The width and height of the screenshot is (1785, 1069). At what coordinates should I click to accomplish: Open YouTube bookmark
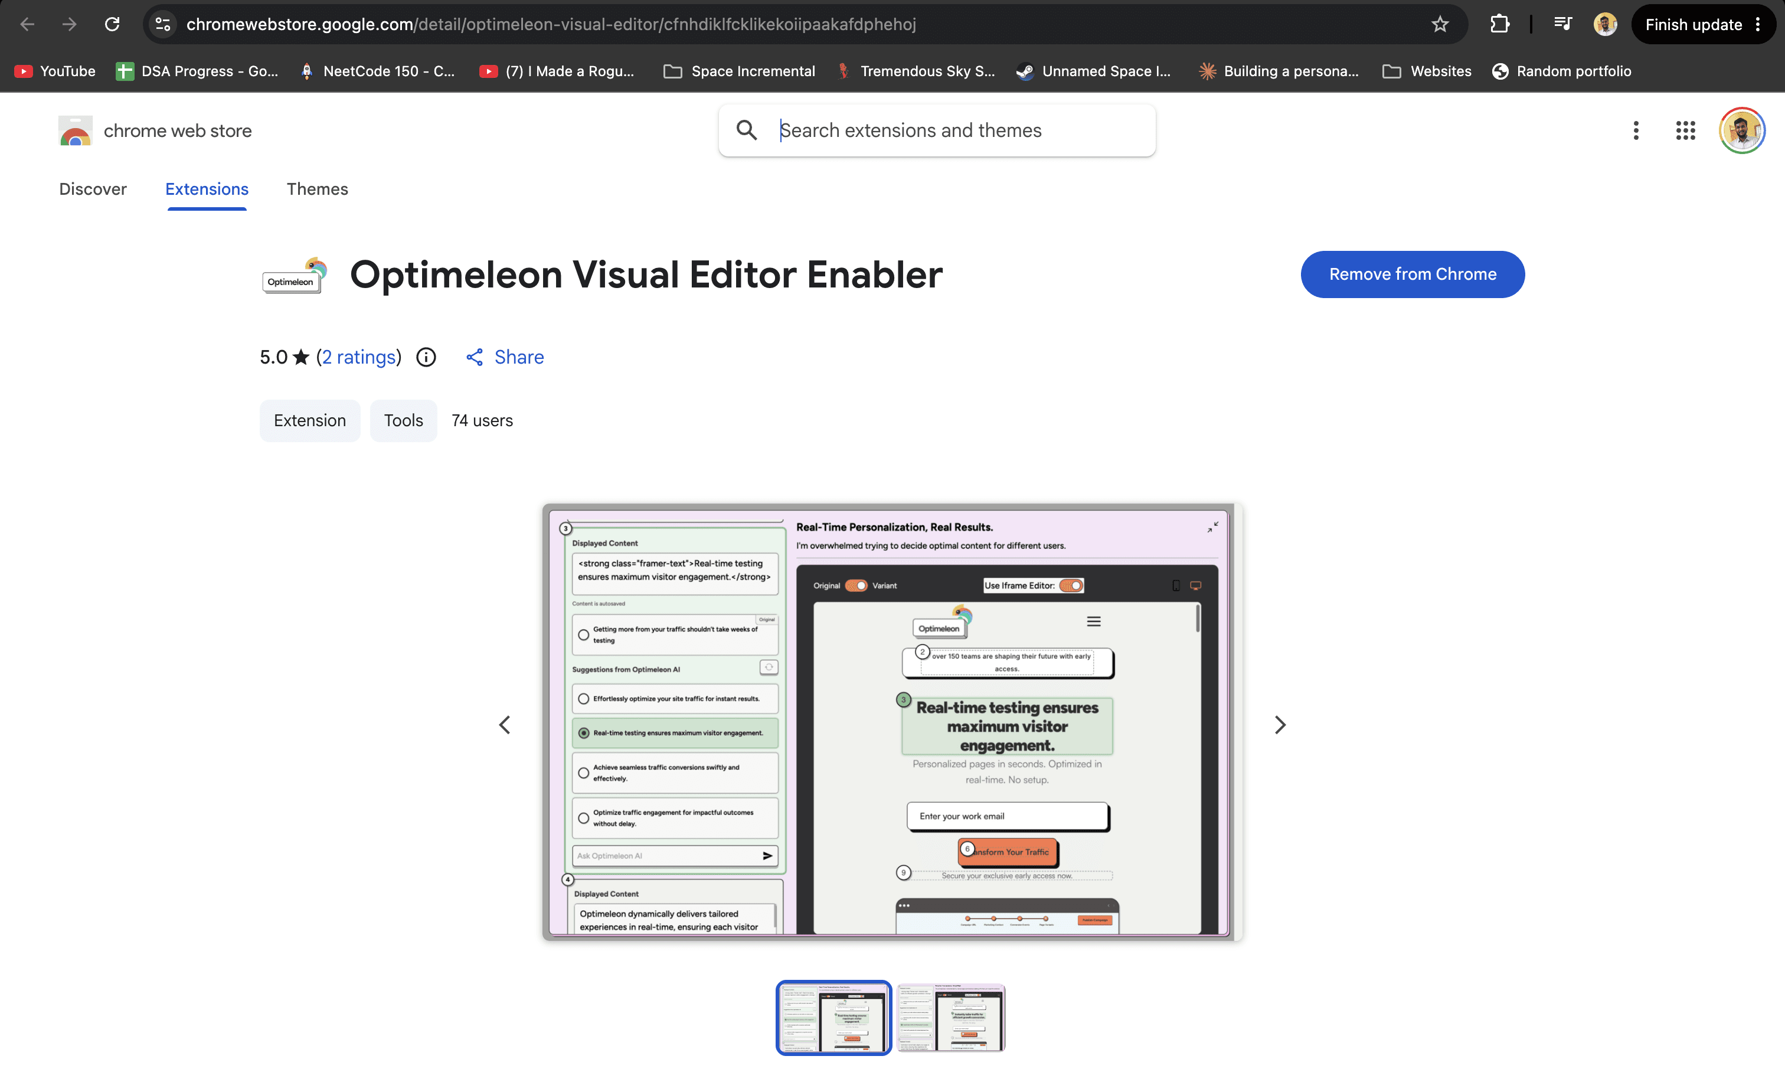coord(55,71)
